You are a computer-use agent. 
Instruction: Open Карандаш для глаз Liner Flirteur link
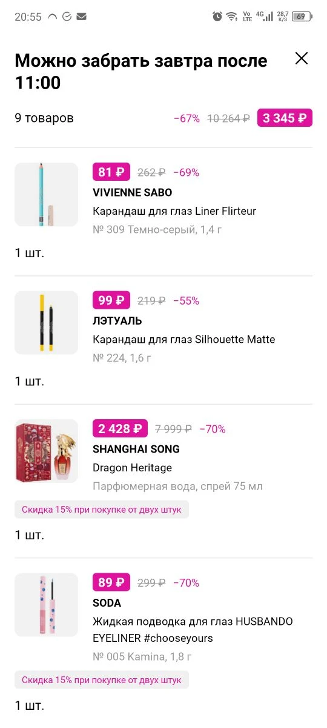(174, 211)
